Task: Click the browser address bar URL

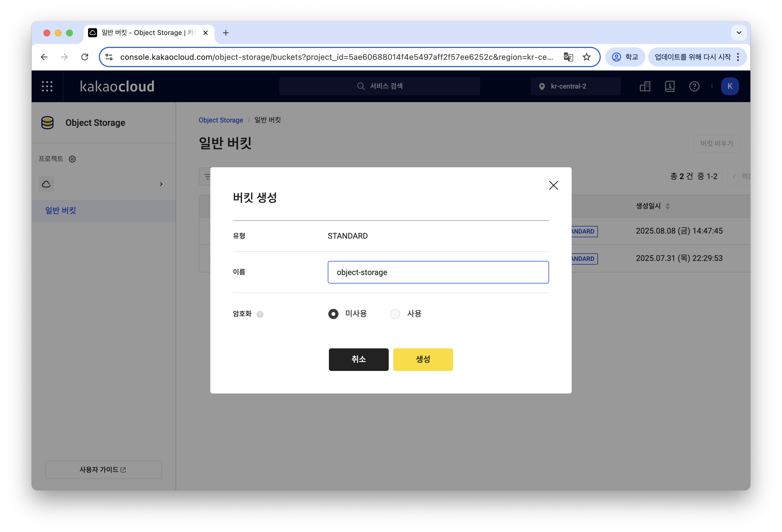Action: click(x=337, y=57)
